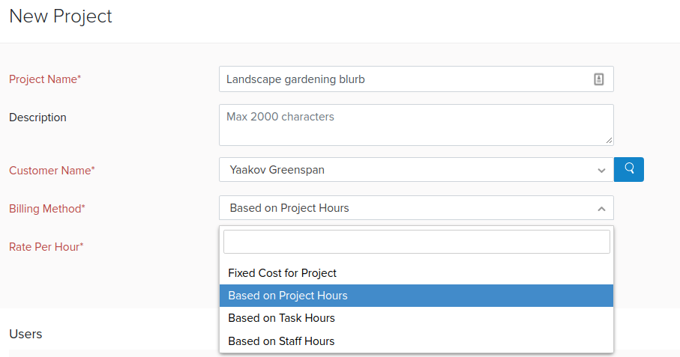Select 'Fixed Cost for Project' option
The width and height of the screenshot is (680, 357).
click(282, 273)
